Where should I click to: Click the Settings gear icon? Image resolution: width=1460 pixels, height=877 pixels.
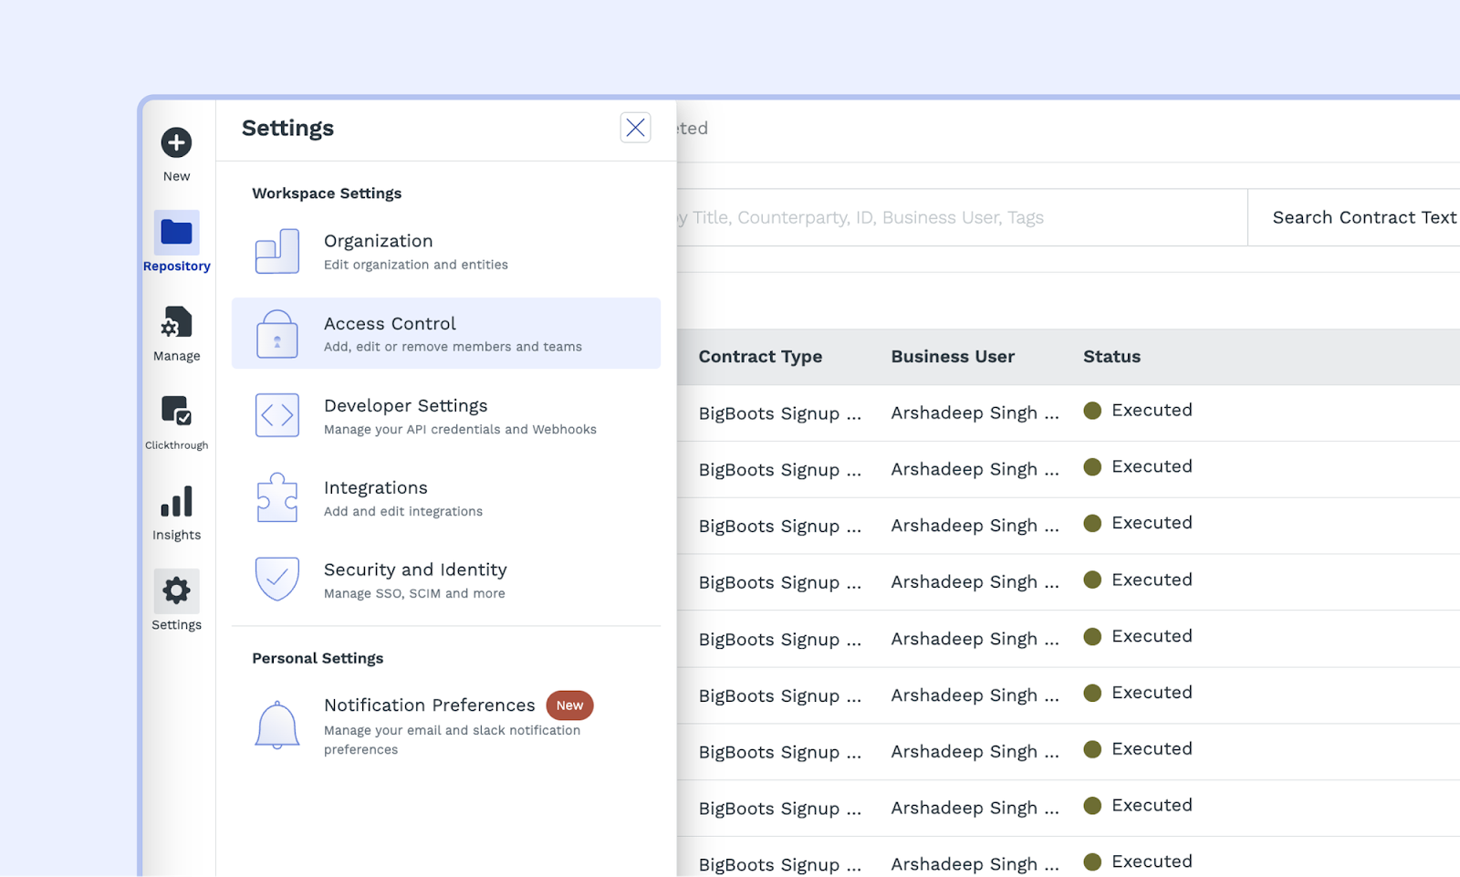176,591
